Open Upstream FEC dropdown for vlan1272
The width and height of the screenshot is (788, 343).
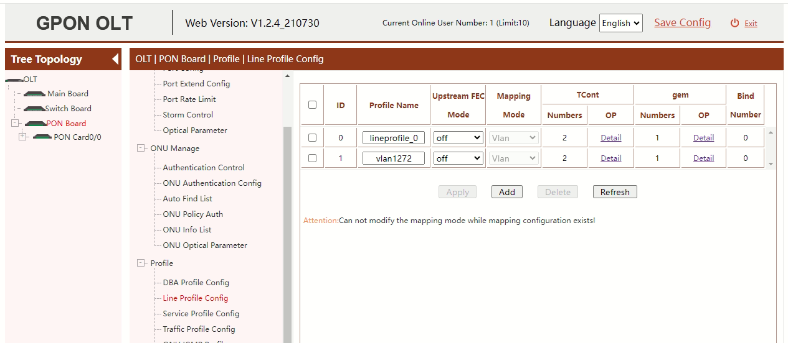[x=458, y=158]
